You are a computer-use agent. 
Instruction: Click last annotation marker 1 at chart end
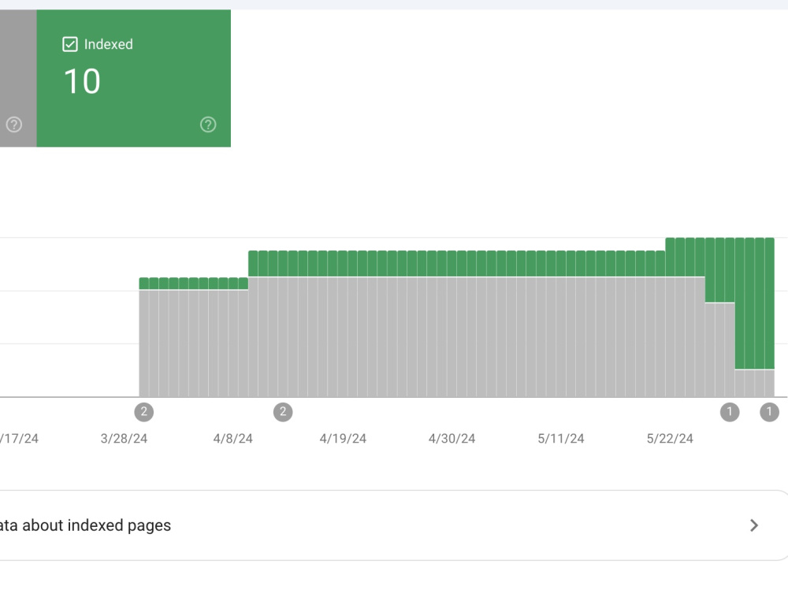point(769,412)
